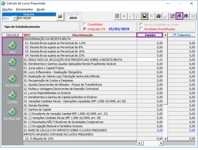Image resolution: width=198 pixels, height=150 pixels.
Task: Click the vertical scrollbar thumb
Action: point(165,71)
